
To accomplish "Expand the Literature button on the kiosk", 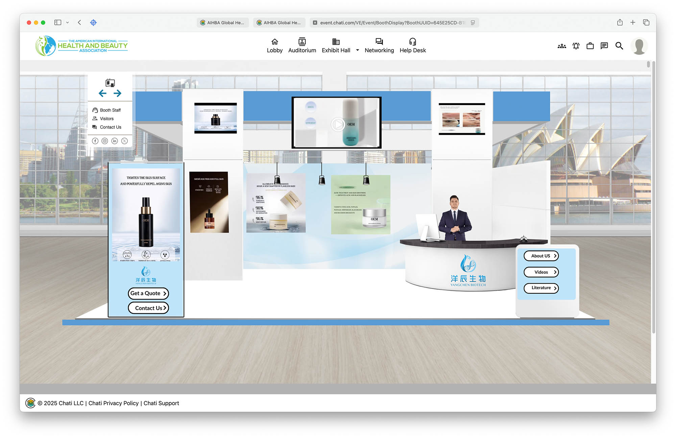I will [541, 288].
